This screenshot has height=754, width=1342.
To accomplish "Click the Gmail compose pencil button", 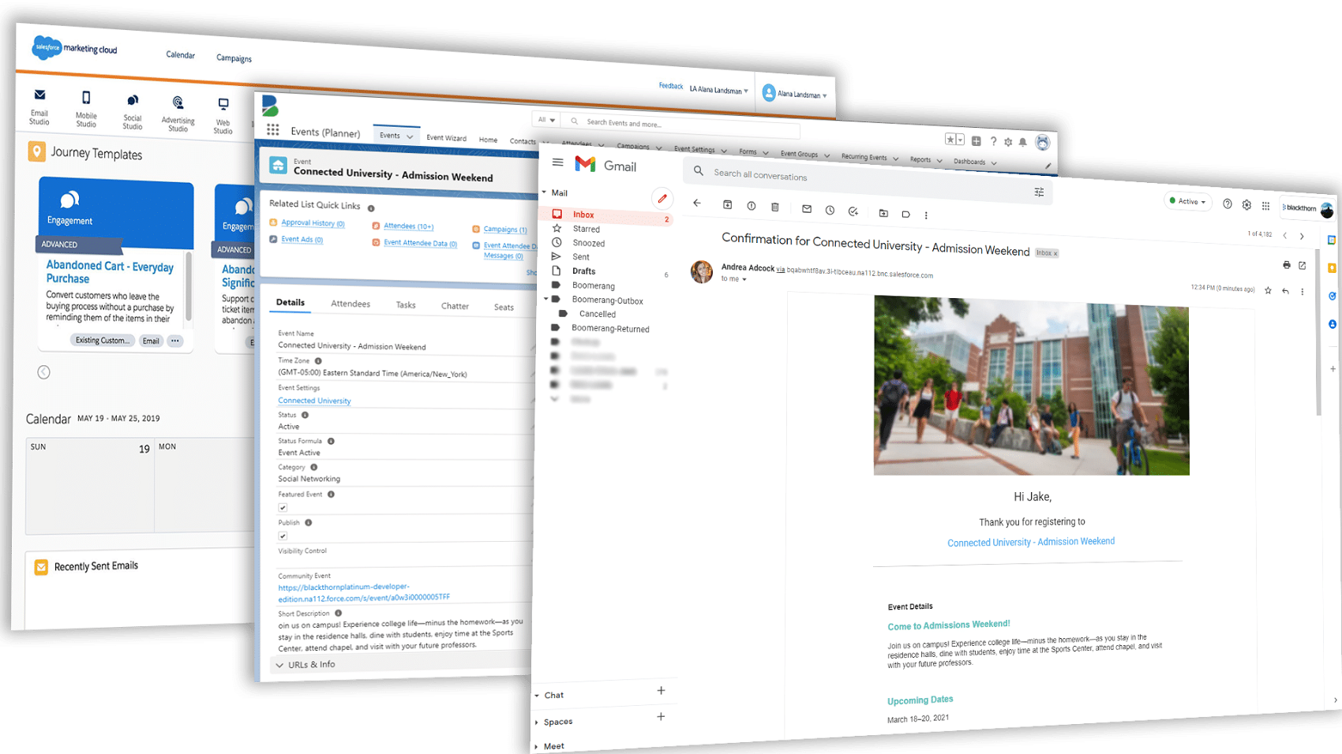I will [662, 198].
